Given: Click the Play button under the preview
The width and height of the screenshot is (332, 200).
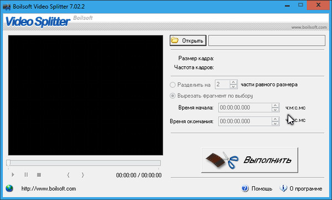Looking at the screenshot, I should tap(13, 175).
